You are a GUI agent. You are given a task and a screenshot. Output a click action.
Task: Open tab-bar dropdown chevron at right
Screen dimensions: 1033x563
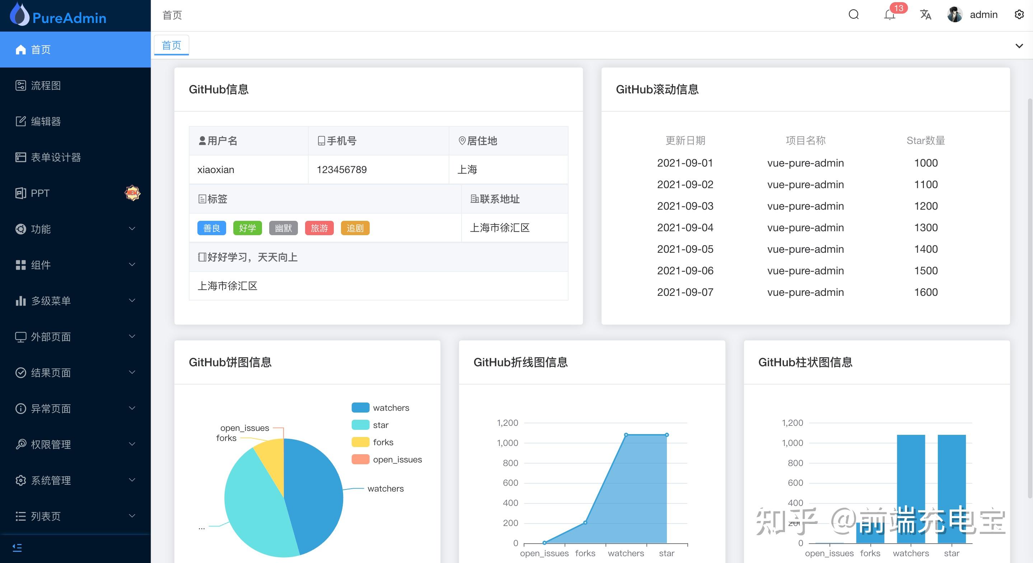[x=1019, y=46]
